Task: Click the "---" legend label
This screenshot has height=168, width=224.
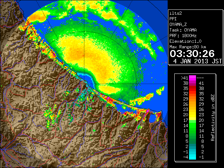Action: coord(200,78)
